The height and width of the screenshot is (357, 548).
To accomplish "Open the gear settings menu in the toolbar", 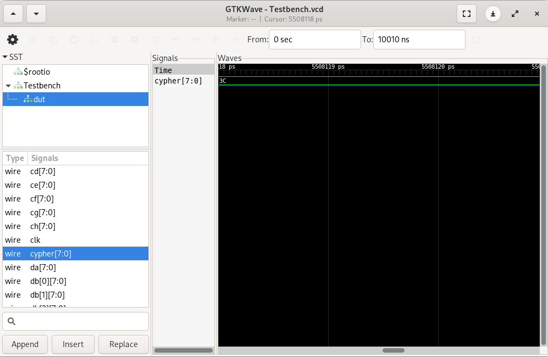I will pyautogui.click(x=13, y=40).
